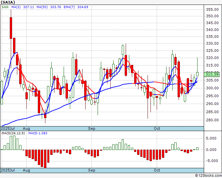This screenshot has height=178, width=222.
Task: Click the latest green MACD histogram bar
Action: pos(198,149)
